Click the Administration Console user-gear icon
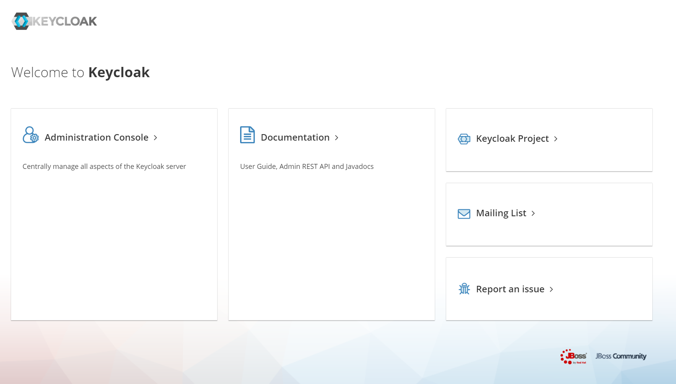Image resolution: width=676 pixels, height=384 pixels. tap(31, 135)
